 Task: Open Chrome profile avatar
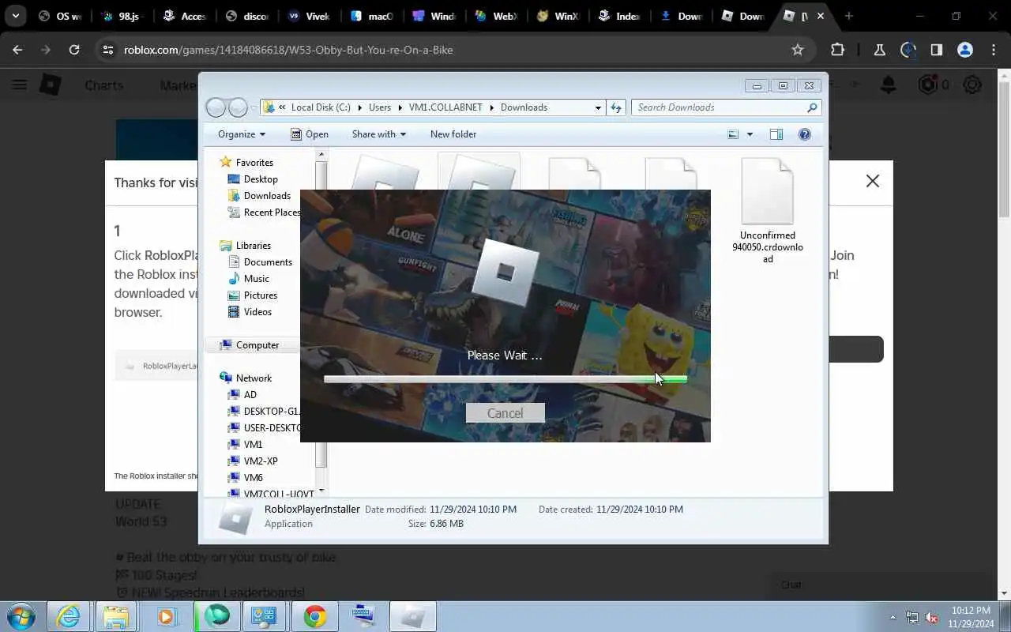point(965,50)
